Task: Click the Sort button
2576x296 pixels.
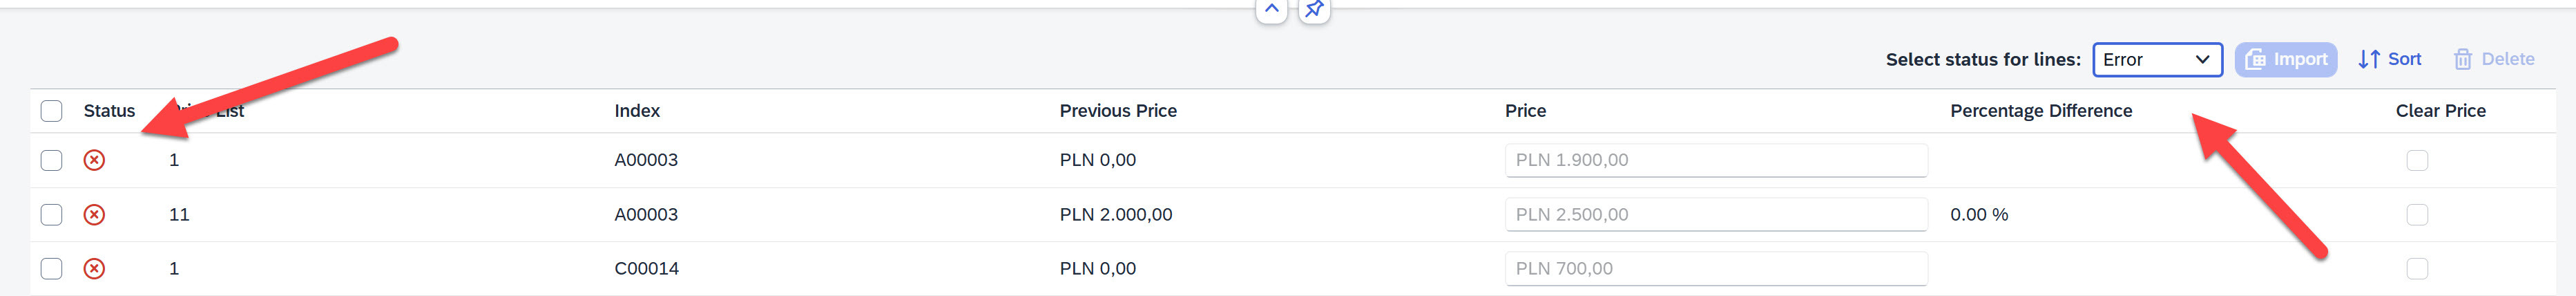Action: [2390, 60]
